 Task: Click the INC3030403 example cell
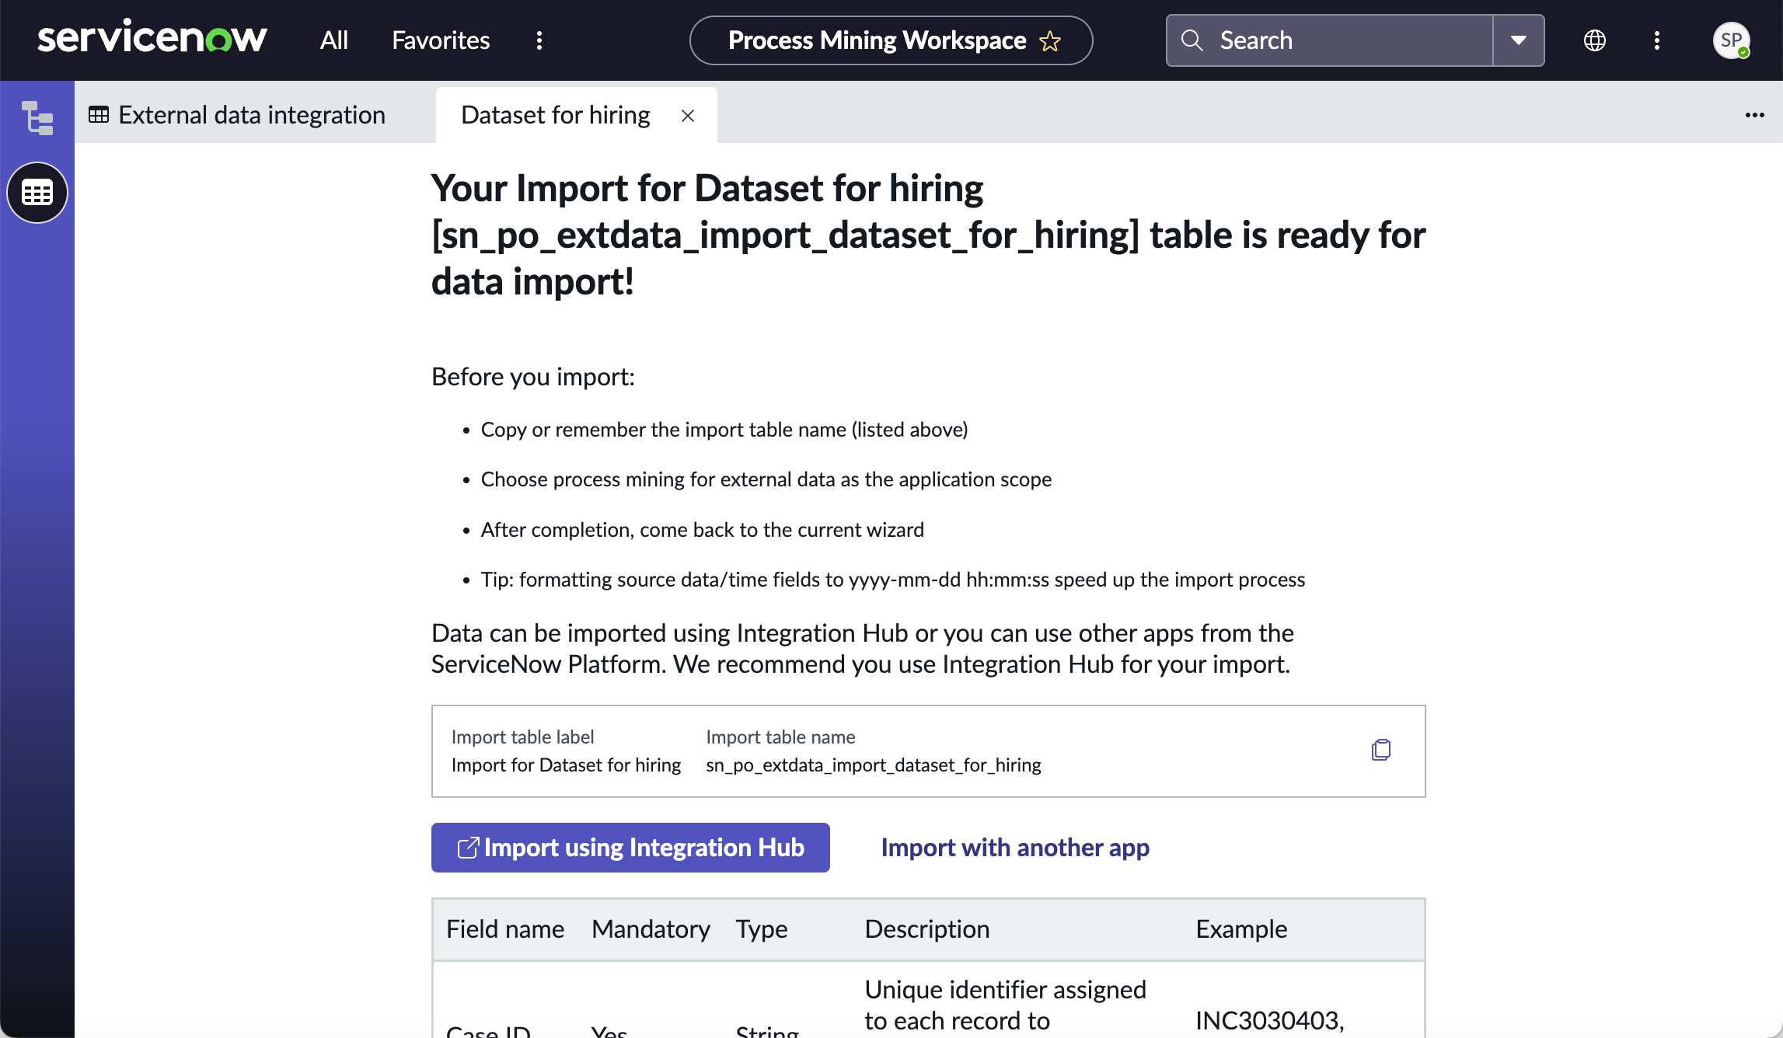(1270, 1021)
